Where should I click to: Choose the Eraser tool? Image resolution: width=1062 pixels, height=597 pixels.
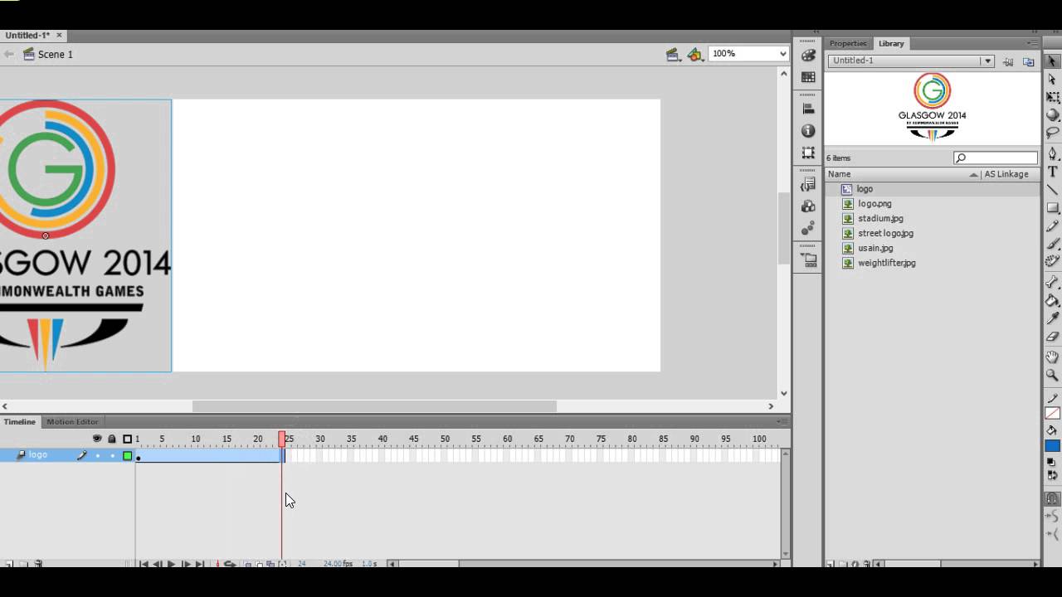[1052, 337]
